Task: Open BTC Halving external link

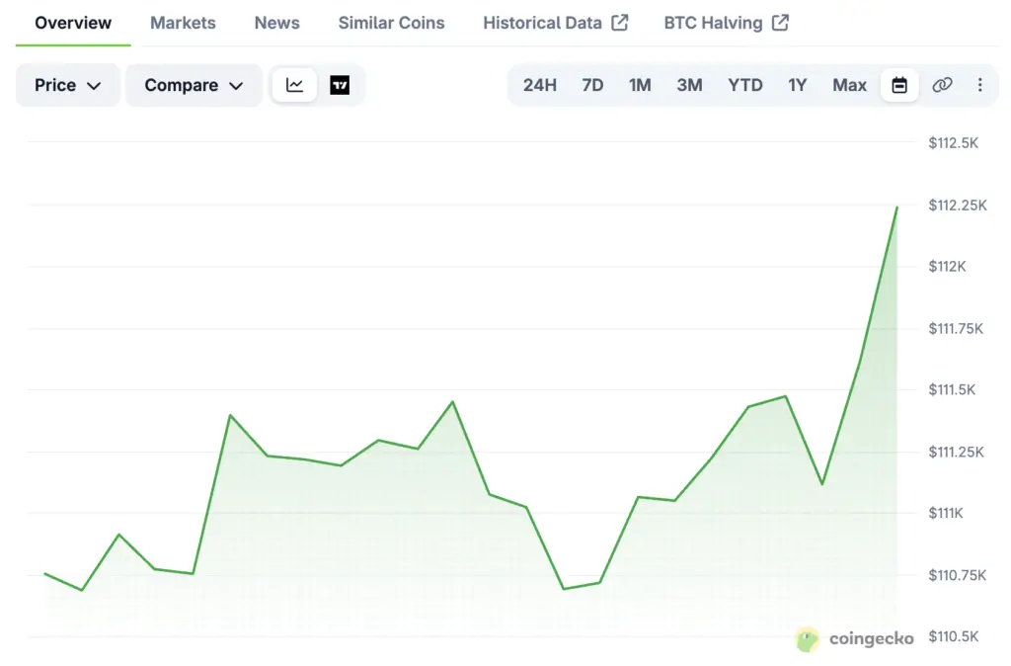Action: click(726, 23)
